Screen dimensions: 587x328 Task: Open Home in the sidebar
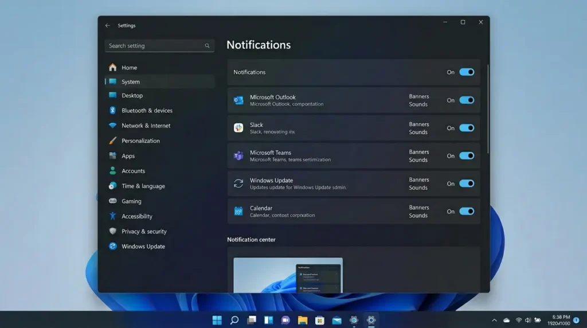(x=160, y=68)
